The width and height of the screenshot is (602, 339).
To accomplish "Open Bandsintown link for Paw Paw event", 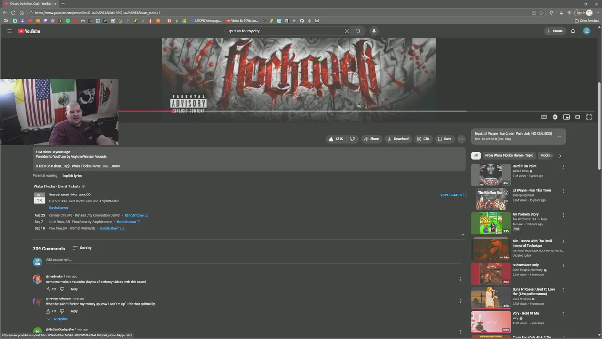I will pyautogui.click(x=112, y=228).
